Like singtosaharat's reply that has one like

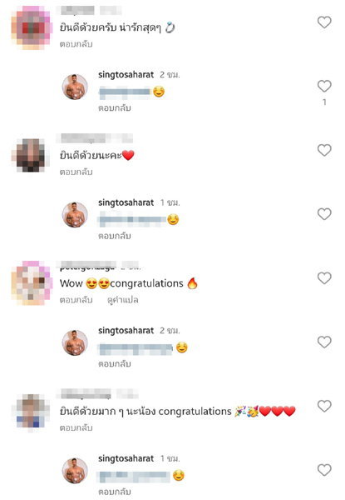click(x=324, y=86)
